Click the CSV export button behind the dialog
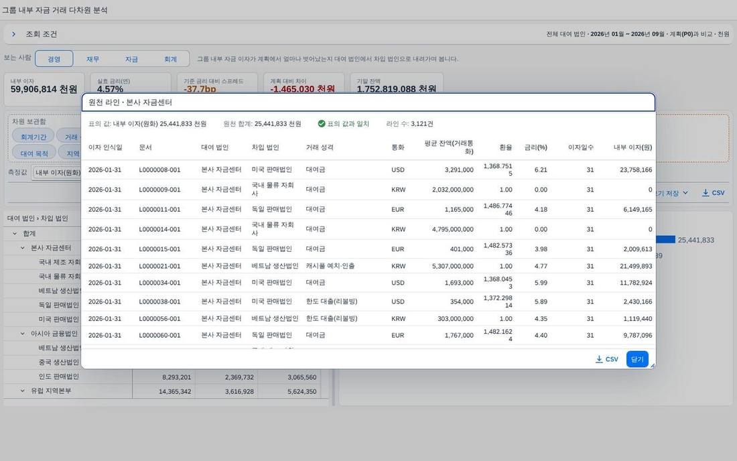This screenshot has width=737, height=461. (713, 193)
